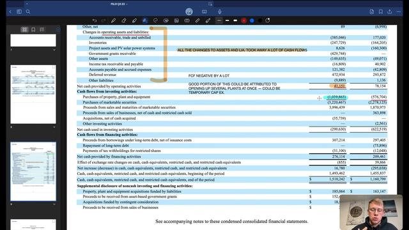Open the first page thumbnail

click(33, 40)
